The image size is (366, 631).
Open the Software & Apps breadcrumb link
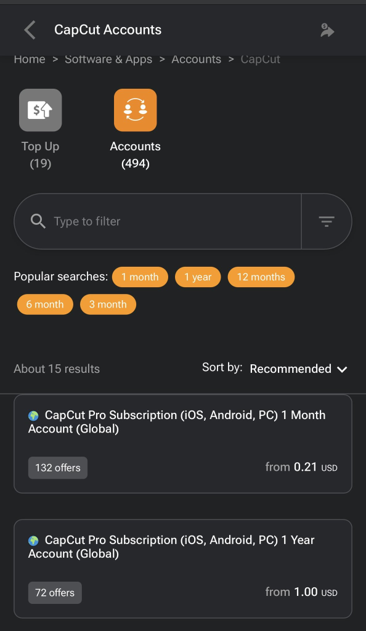point(108,59)
